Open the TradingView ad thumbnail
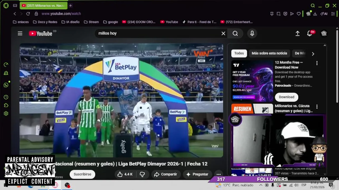339x190 pixels. 252,81
